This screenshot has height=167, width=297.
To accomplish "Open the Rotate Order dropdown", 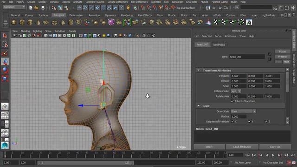I will pyautogui.click(x=236, y=91).
